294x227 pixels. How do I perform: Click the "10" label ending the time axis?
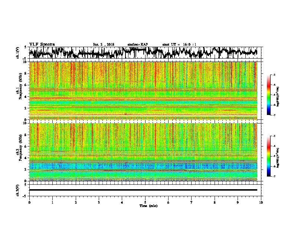[261, 203]
